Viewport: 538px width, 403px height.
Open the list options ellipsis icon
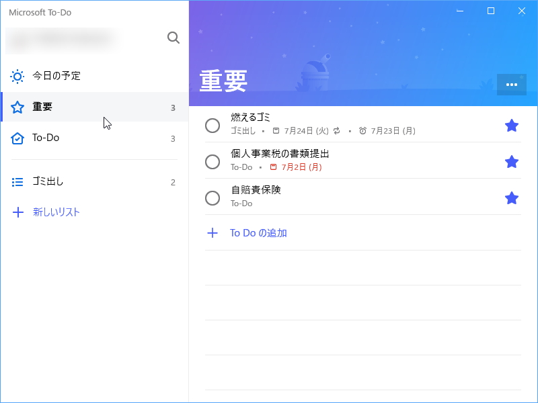(511, 85)
